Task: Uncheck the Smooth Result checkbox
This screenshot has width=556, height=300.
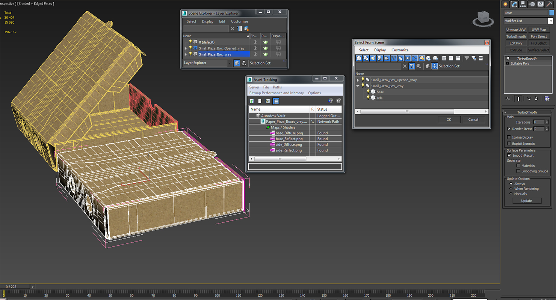Action: tap(509, 155)
